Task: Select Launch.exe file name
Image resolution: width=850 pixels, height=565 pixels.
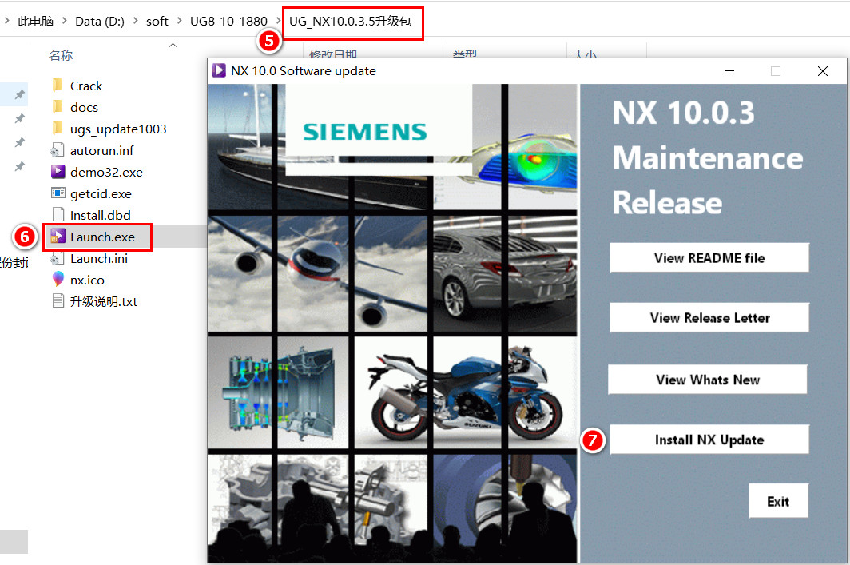Action: pyautogui.click(x=102, y=237)
